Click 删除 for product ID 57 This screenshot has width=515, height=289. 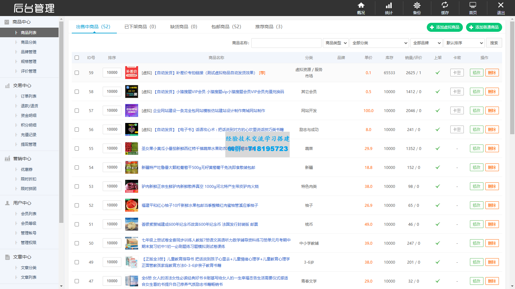pos(492,111)
